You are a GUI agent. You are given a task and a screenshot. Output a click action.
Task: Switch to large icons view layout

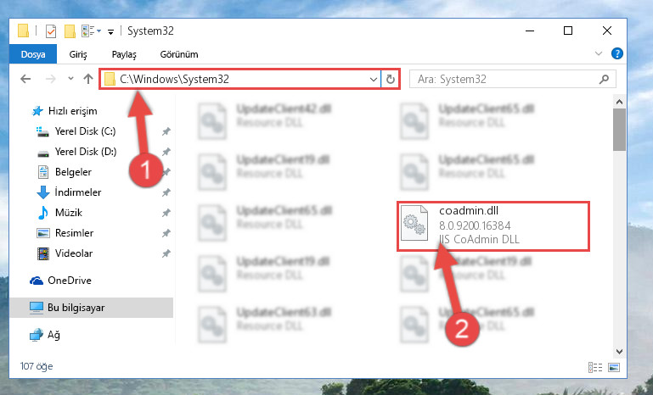pos(614,367)
